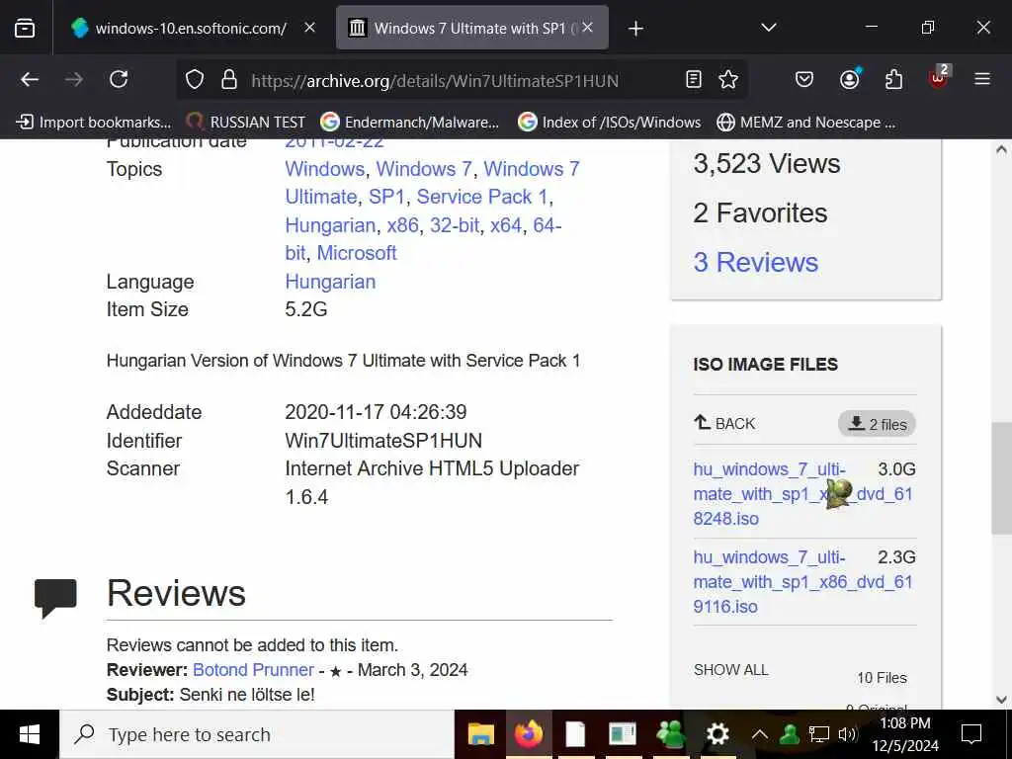Image resolution: width=1012 pixels, height=759 pixels.
Task: Open a new tab
Action: pos(635,29)
